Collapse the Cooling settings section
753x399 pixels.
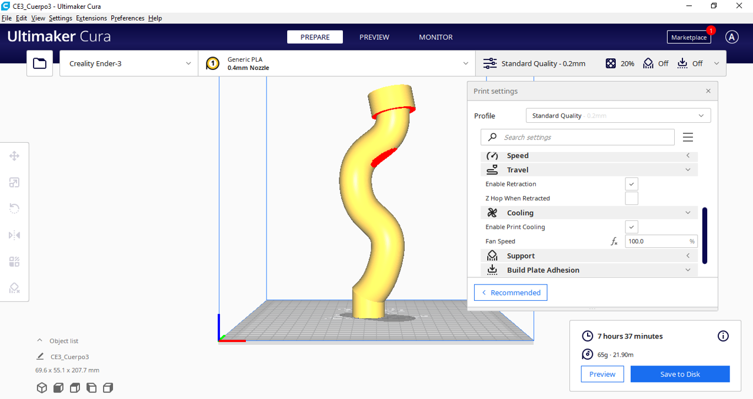589,213
